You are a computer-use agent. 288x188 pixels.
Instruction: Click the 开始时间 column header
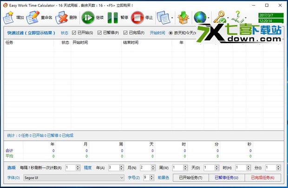point(96,43)
